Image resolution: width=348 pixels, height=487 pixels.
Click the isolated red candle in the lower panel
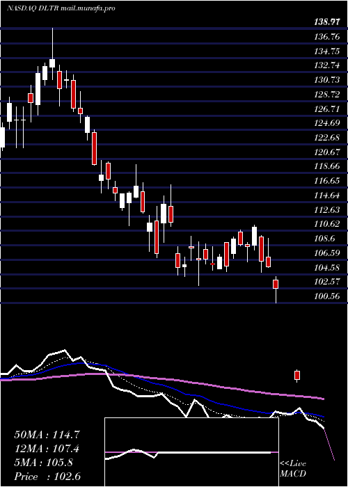[x=297, y=376]
